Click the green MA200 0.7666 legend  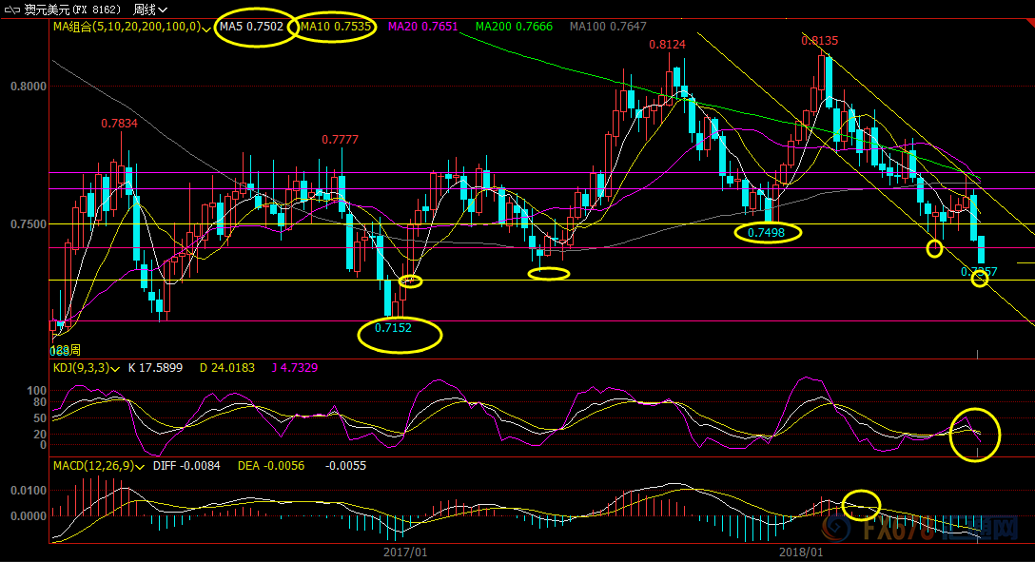[x=514, y=27]
